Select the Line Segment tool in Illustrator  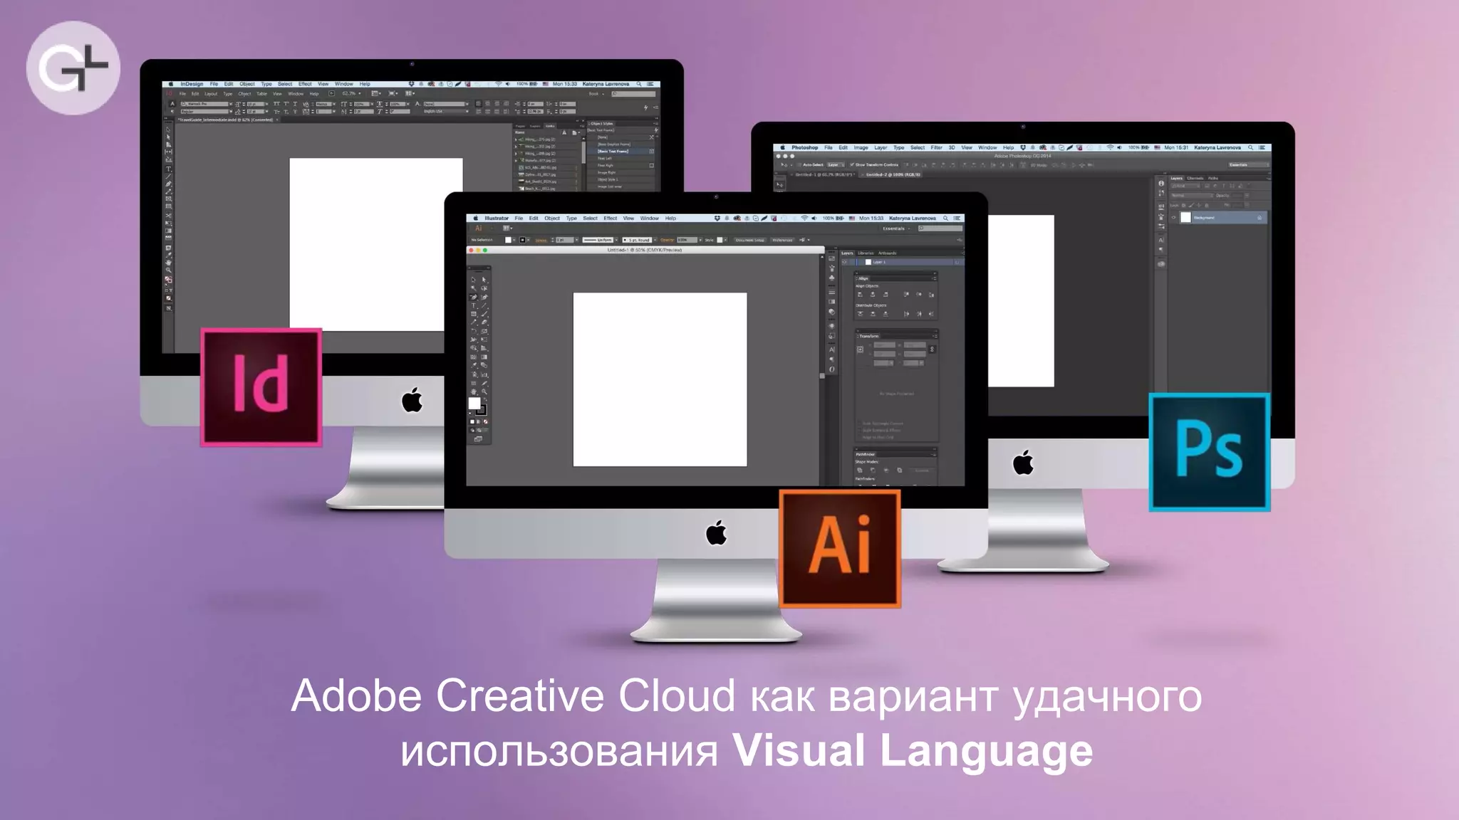pos(484,305)
